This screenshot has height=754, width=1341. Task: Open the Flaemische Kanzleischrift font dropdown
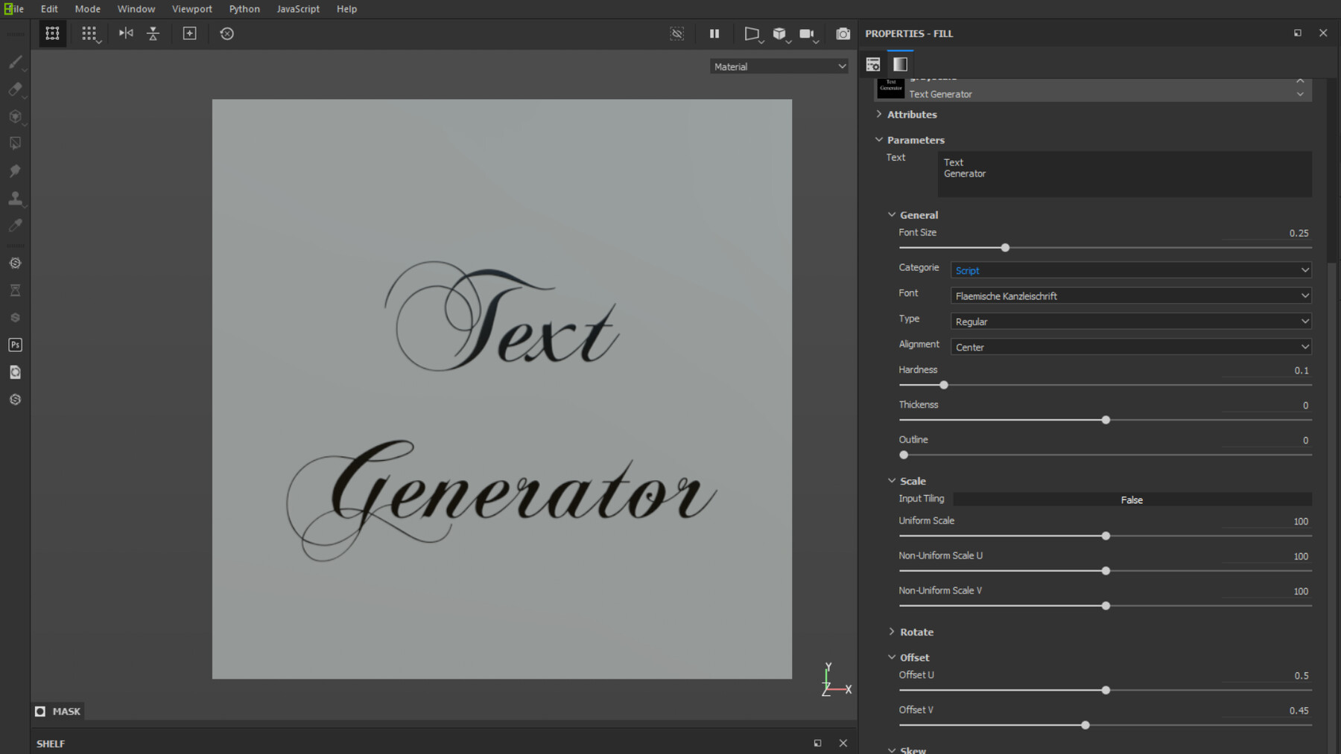pyautogui.click(x=1130, y=295)
